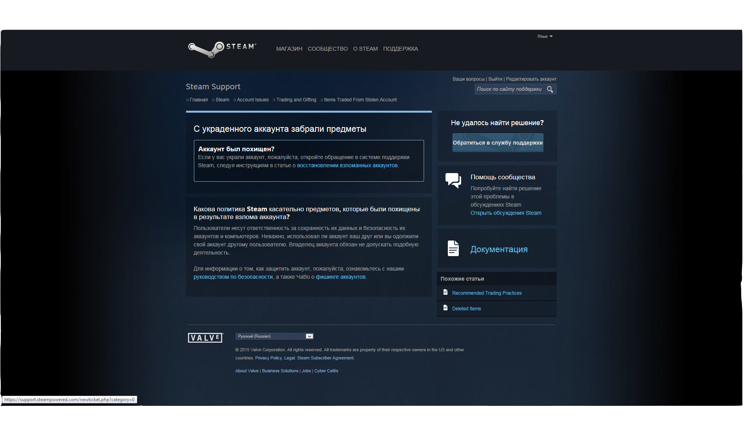This screenshot has width=749, height=421.
Task: Click document icon beside Recommended Trading Practices
Action: tap(445, 292)
